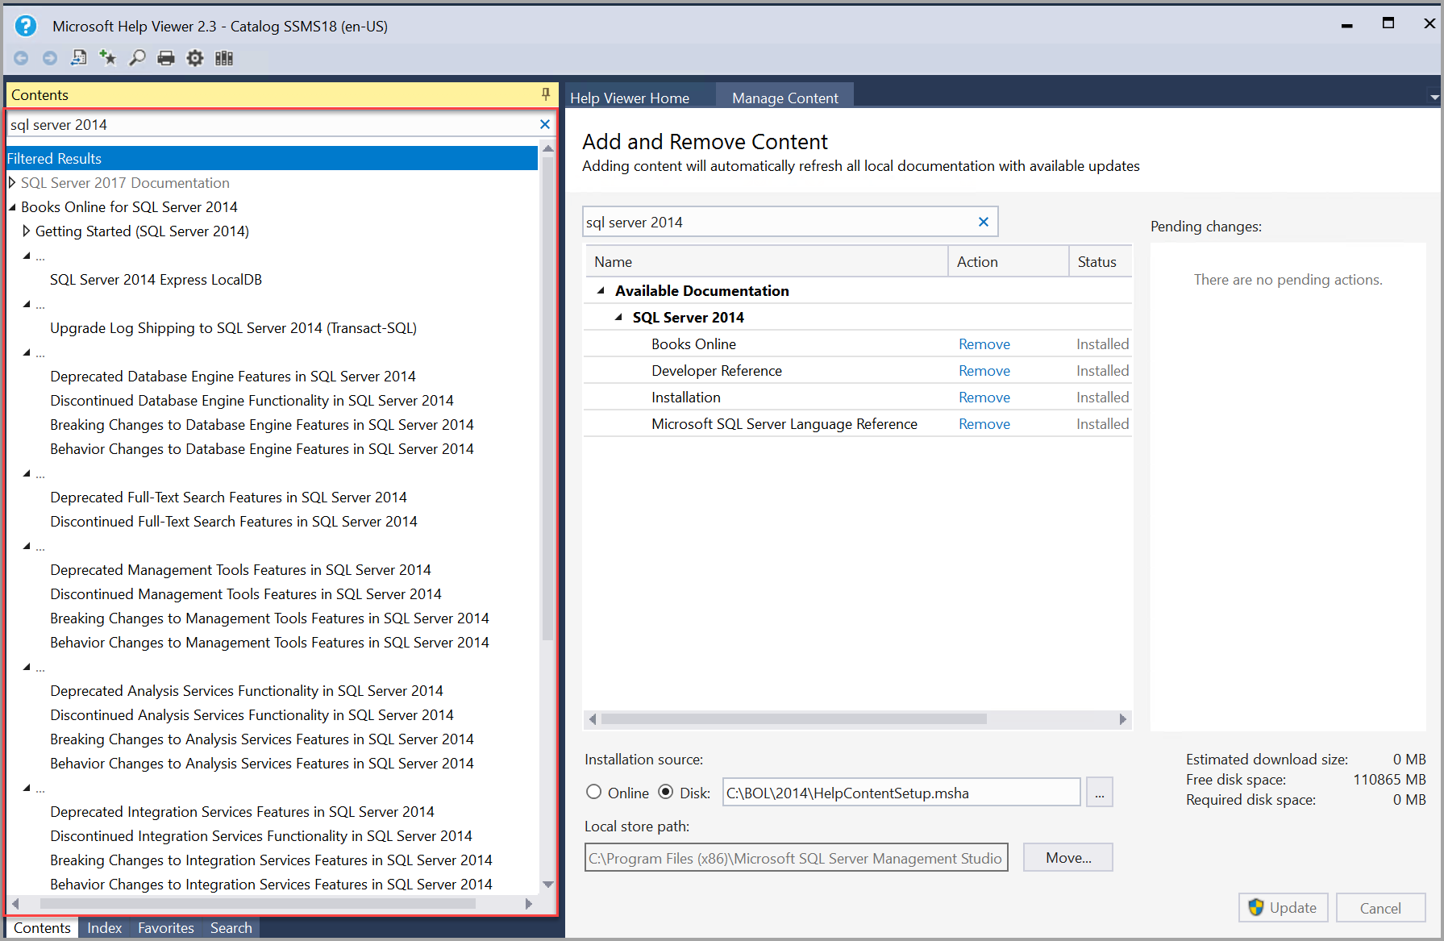The width and height of the screenshot is (1444, 941).
Task: Open the Find in topic search icon
Action: pos(137,57)
